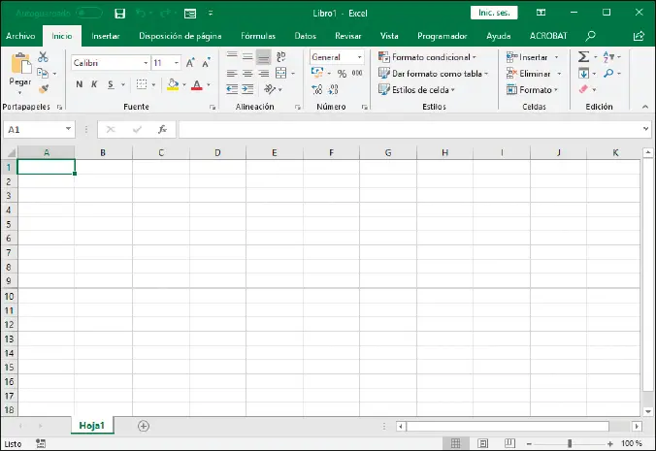
Task: Click the Inic. ses. sign-in button
Action: pos(494,13)
